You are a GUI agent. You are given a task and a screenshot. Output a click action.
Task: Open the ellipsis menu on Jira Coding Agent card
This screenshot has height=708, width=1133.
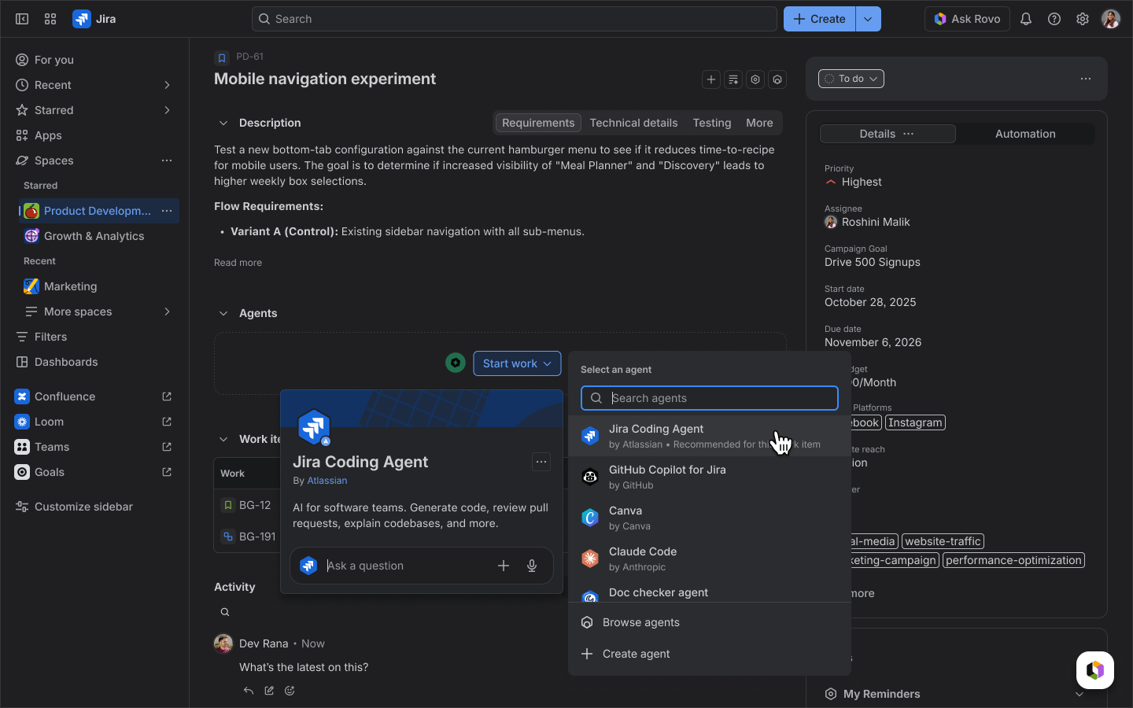pyautogui.click(x=541, y=462)
